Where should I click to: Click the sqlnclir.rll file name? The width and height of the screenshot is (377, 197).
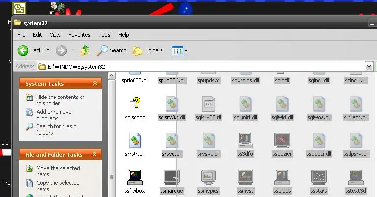[x=355, y=80]
